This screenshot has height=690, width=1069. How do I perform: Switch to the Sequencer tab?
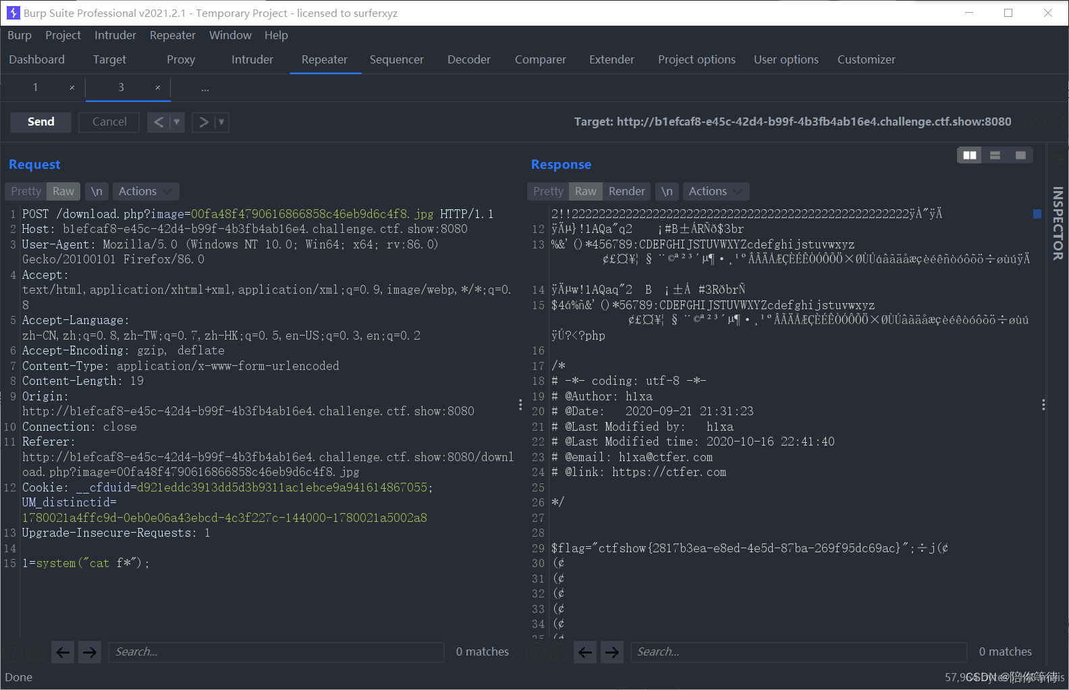pos(397,59)
